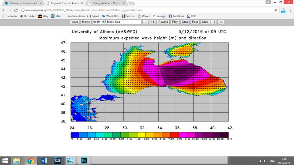
Task: Open the Chrome menu (three dots)
Action: (x=290, y=10)
